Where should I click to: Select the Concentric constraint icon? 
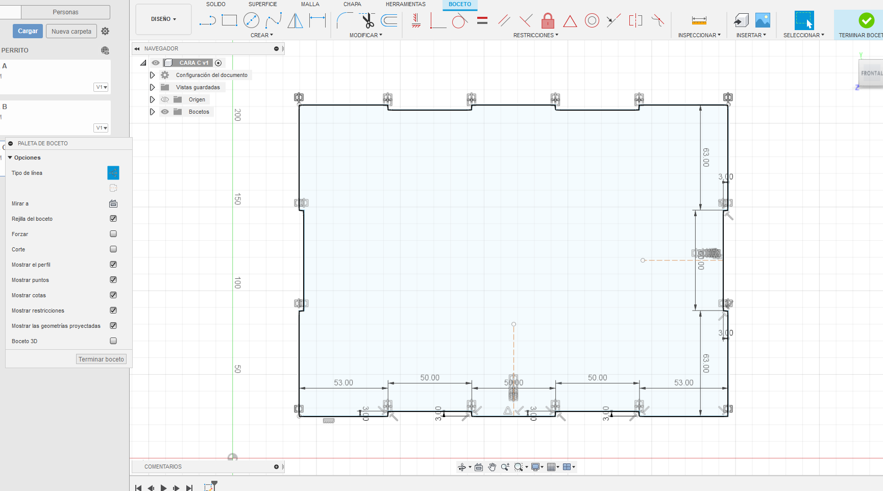592,21
